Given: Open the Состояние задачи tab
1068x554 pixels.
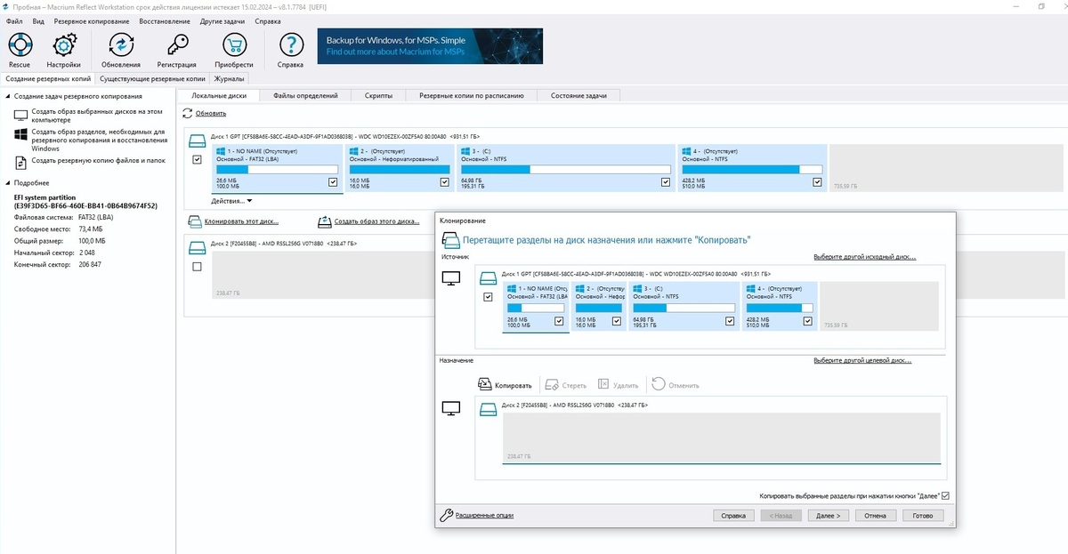Looking at the screenshot, I should pyautogui.click(x=578, y=95).
